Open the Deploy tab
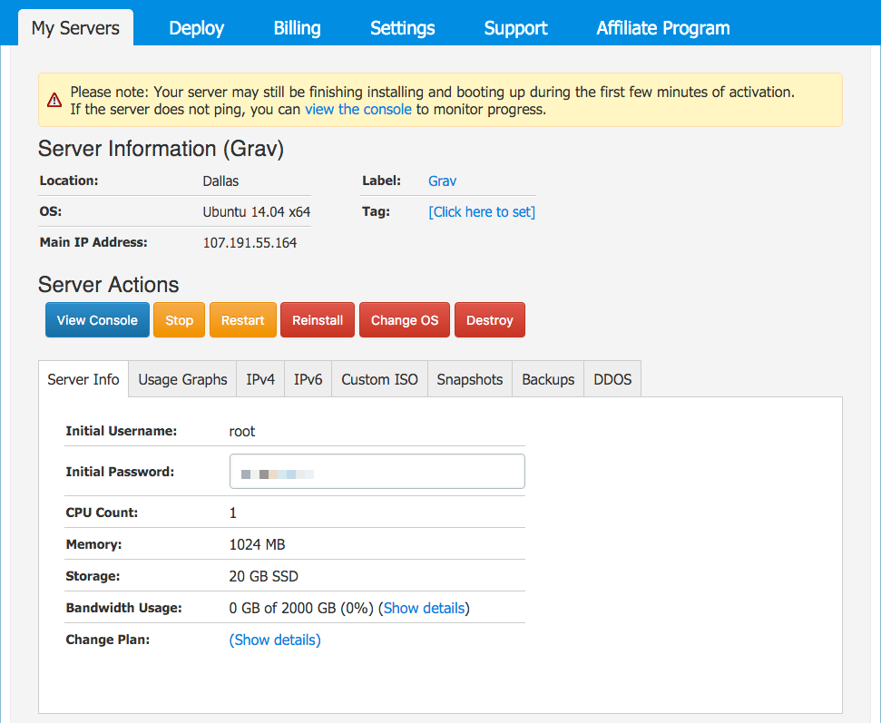The image size is (881, 723). (196, 28)
